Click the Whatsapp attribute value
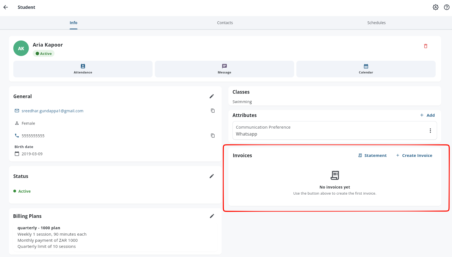 tap(246, 134)
